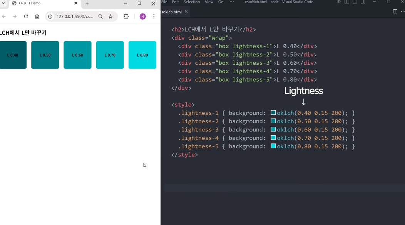405x225 pixels.
Task: Click the L 0.80 color box
Action: pyautogui.click(x=142, y=55)
